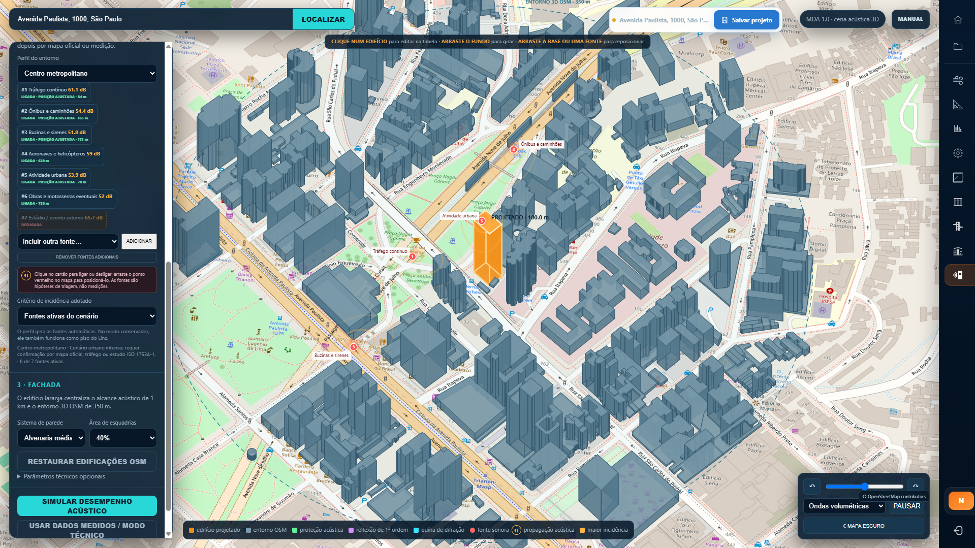Open Sistema de parede Alvenaria média dropdown
The image size is (975, 548).
51,438
